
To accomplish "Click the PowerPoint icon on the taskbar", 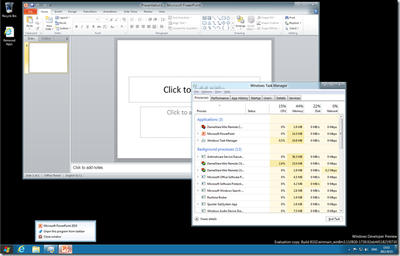I will click(65, 249).
